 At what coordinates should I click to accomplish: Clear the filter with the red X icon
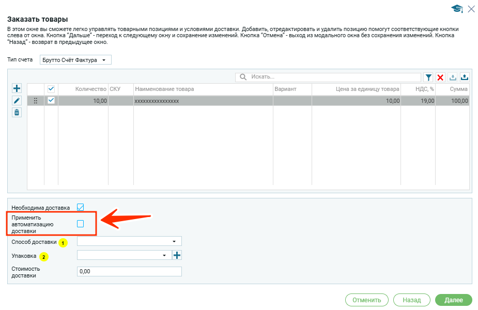point(440,77)
